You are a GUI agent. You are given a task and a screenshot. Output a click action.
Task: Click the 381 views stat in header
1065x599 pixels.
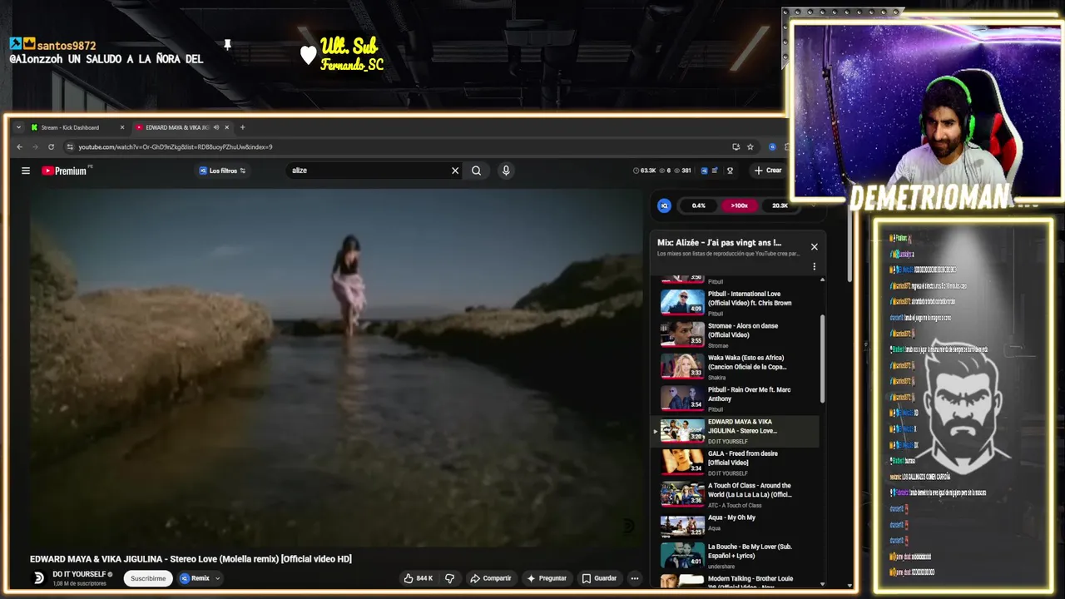click(x=683, y=171)
